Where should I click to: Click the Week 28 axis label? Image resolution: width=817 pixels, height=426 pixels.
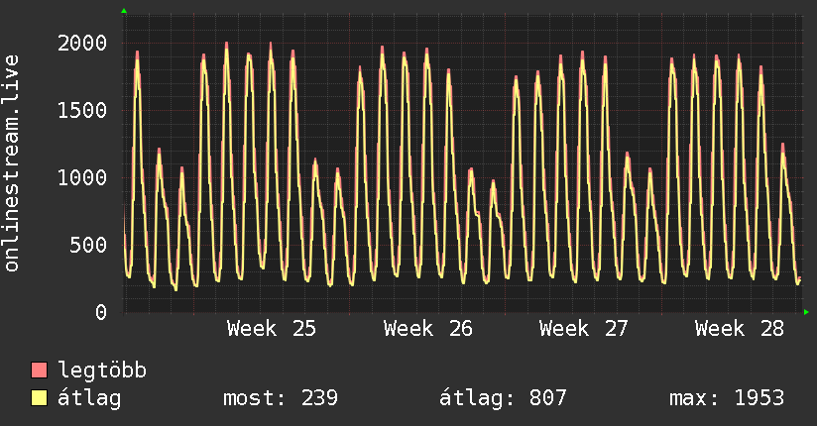pos(740,329)
